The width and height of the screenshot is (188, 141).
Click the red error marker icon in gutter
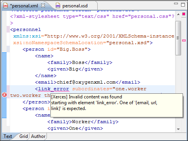click(x=4, y=95)
